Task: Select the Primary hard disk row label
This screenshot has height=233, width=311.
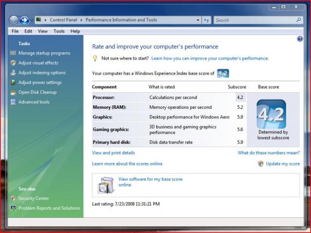Action: [x=111, y=142]
